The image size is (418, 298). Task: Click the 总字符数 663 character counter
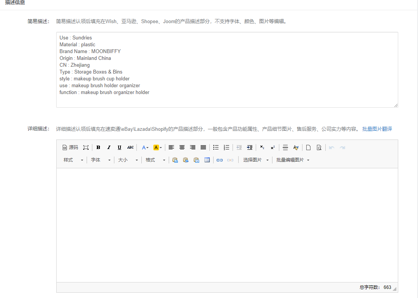[375, 287]
